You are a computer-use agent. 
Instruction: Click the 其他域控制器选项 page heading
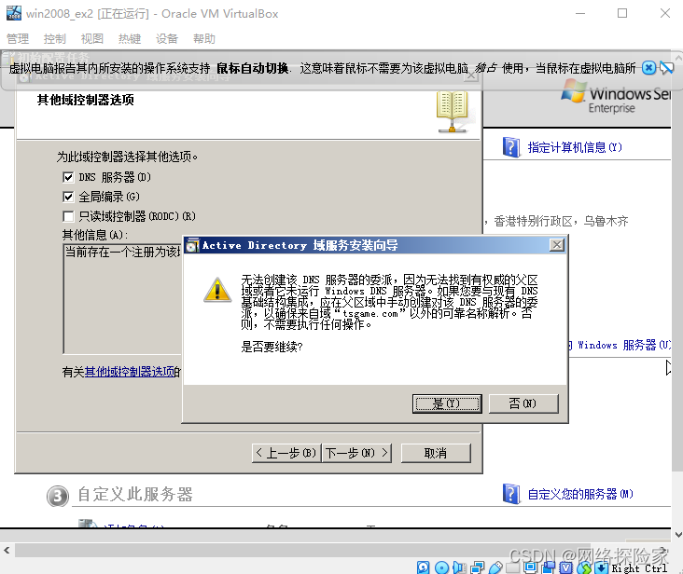[86, 100]
